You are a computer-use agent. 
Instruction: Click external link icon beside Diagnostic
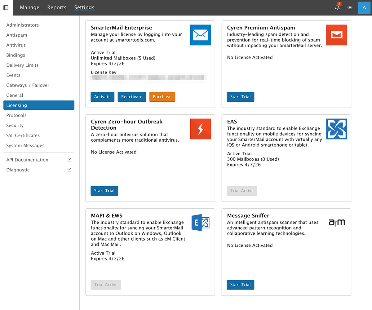69,170
